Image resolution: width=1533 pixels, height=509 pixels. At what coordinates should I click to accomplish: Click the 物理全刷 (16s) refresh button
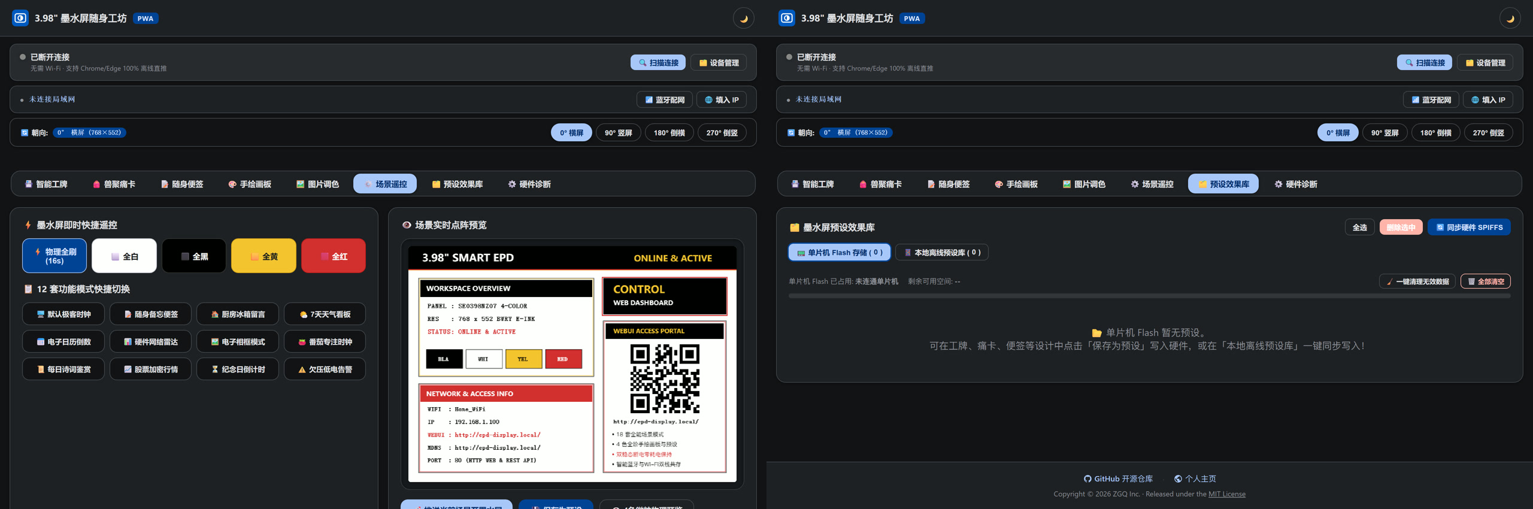pyautogui.click(x=54, y=256)
